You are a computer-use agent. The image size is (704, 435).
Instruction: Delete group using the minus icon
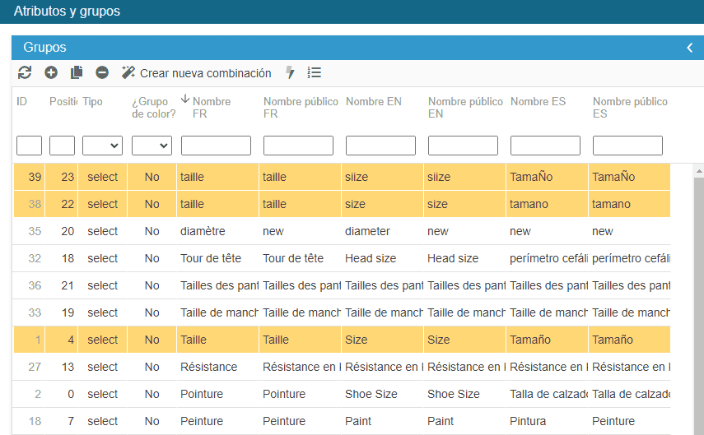[102, 73]
